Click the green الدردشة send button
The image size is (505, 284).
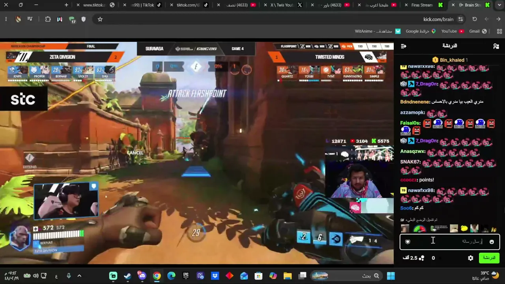[489, 258]
